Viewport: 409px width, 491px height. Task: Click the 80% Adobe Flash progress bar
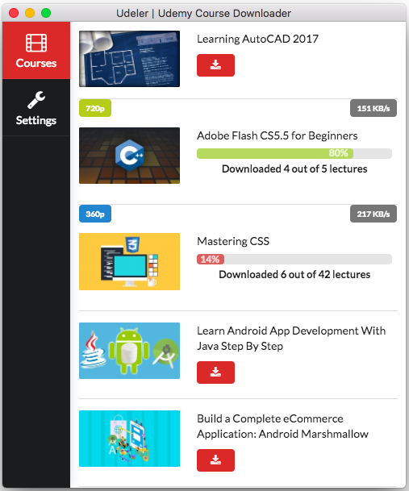294,153
